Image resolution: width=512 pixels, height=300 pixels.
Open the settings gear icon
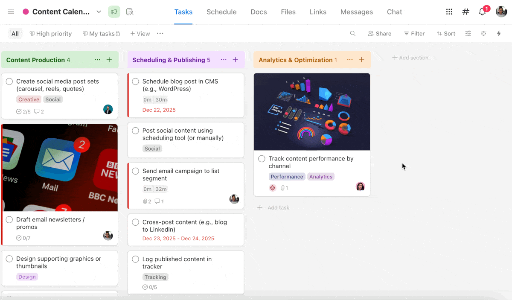coord(483,34)
